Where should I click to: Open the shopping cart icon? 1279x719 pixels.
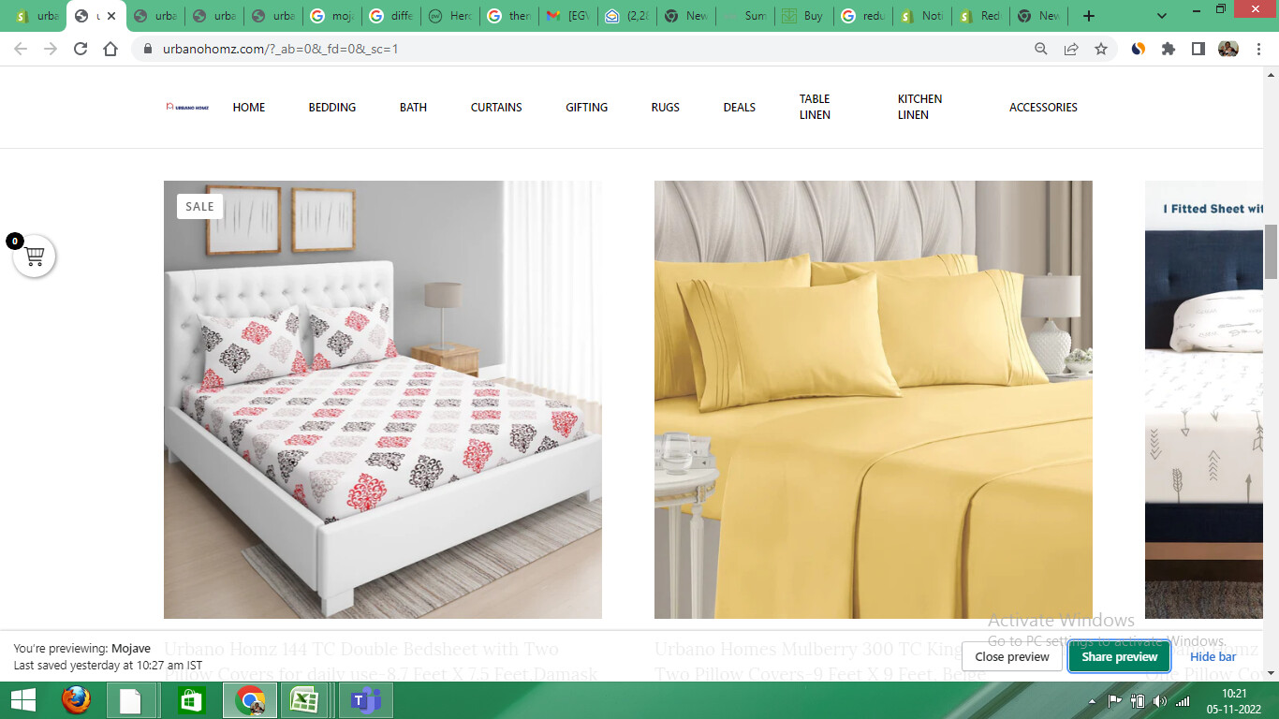(35, 256)
